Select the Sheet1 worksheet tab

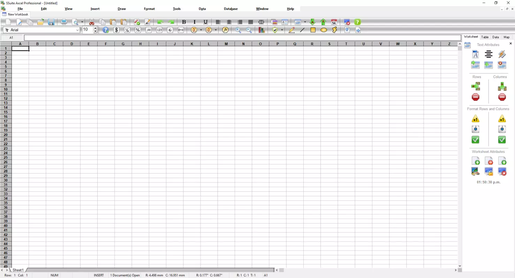click(18, 270)
